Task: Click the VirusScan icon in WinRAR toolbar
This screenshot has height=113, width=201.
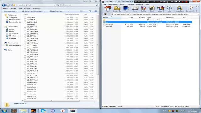Action: [x=180, y=9]
